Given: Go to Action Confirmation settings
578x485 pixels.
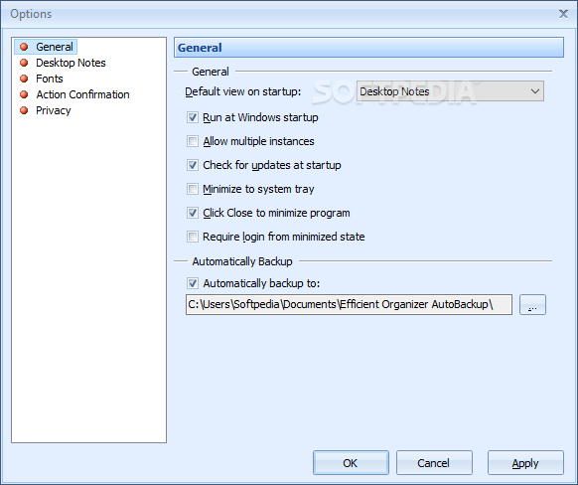Looking at the screenshot, I should coord(82,94).
